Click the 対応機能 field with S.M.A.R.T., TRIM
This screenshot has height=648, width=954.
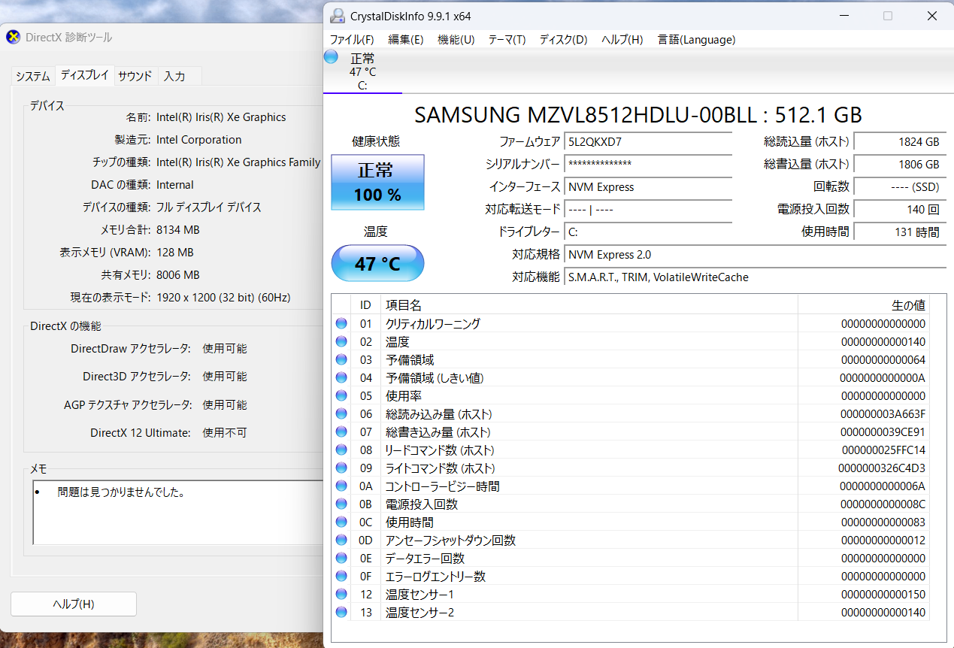click(756, 277)
